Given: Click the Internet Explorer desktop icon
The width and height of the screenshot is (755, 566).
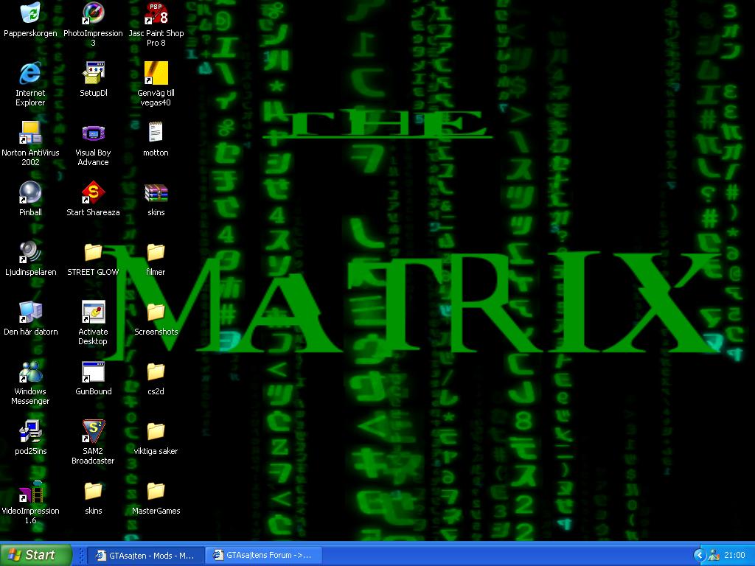Looking at the screenshot, I should [30, 73].
